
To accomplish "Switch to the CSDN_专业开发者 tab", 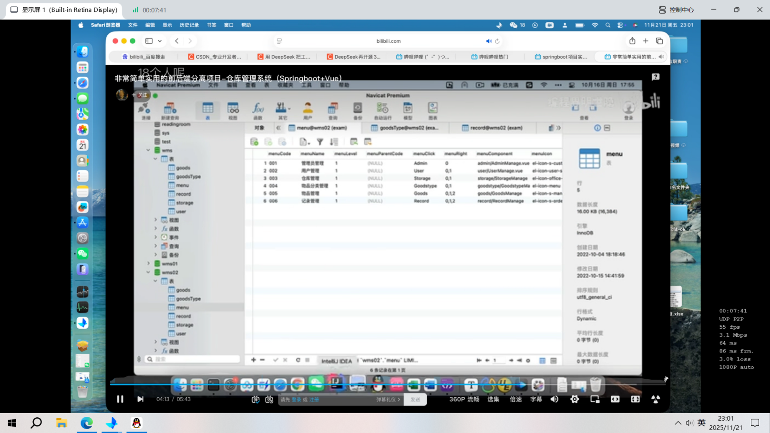I will [x=215, y=57].
